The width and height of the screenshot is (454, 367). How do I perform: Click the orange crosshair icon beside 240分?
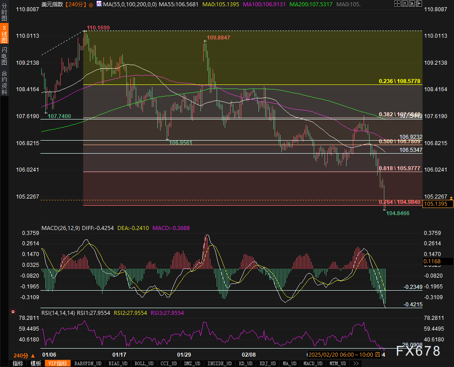tap(91, 4)
